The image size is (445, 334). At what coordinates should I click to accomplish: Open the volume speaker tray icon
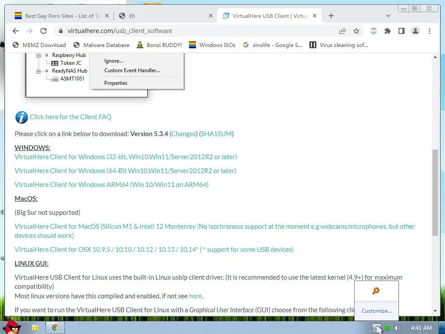pos(397,328)
